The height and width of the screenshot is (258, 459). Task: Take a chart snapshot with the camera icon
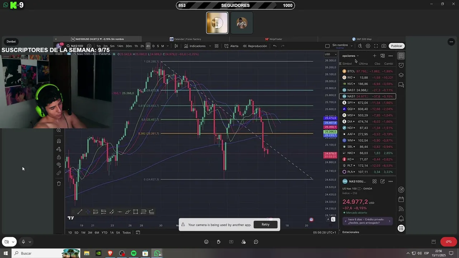384,46
